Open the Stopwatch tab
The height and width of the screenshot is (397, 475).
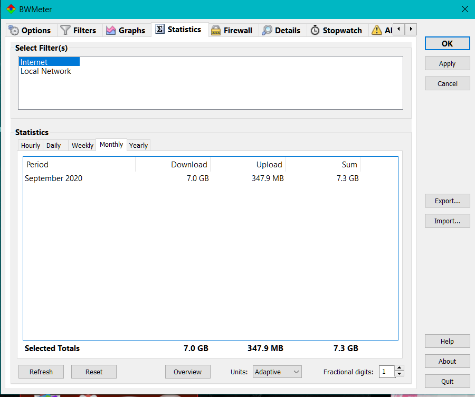[x=338, y=30]
